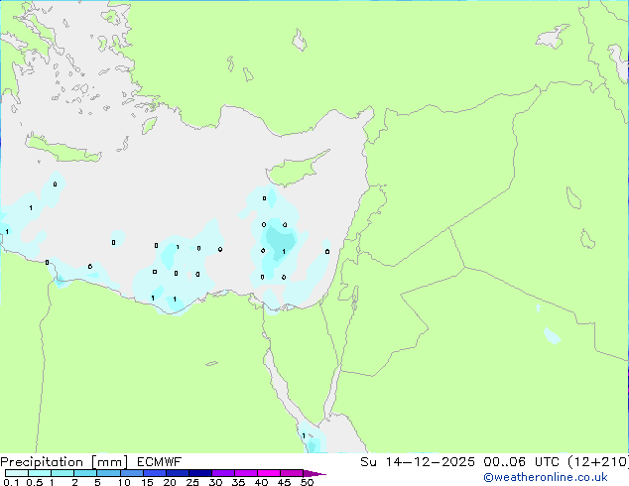Click the 20–25 mm dark blue swatch
This screenshot has width=629, height=486.
point(177,473)
